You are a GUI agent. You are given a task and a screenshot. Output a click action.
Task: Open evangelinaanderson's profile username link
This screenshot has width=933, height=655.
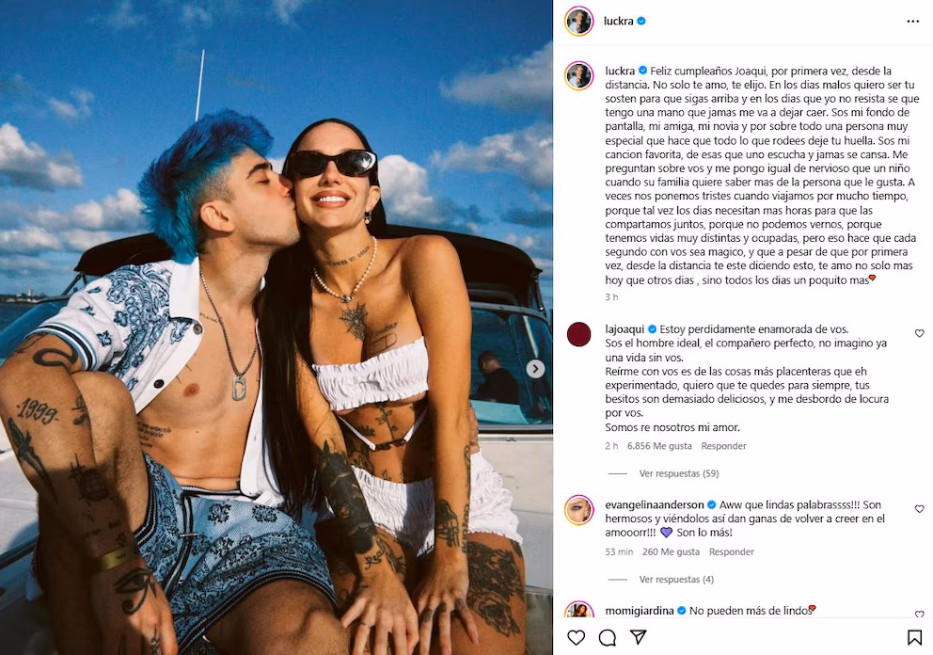click(x=654, y=505)
